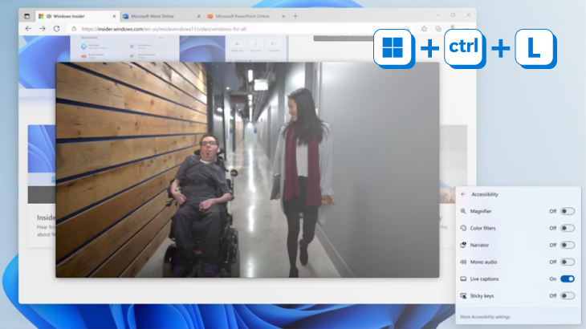Enable the Sticky keys switch
Screen dimensions: 586x329
coord(568,296)
